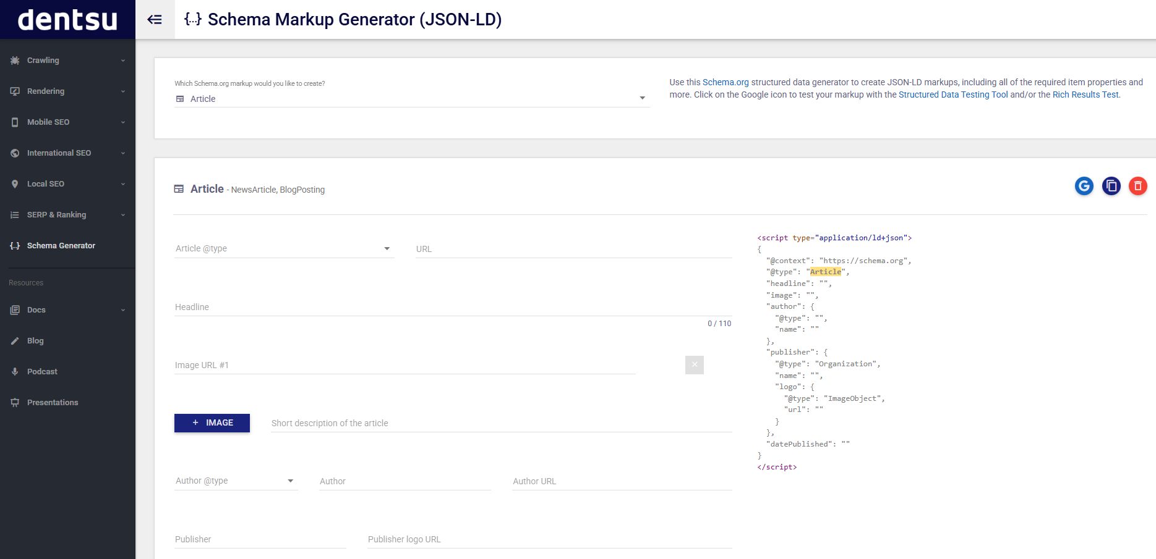The width and height of the screenshot is (1156, 559).
Task: Click the Rendering monitor icon
Action: (x=15, y=91)
